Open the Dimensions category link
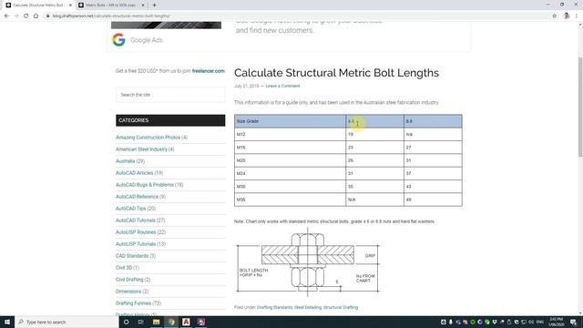 128,292
